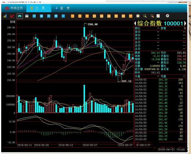The height and width of the screenshot is (154, 191).
Task: Choose the 3-minute interval button
Action: click(80, 16)
